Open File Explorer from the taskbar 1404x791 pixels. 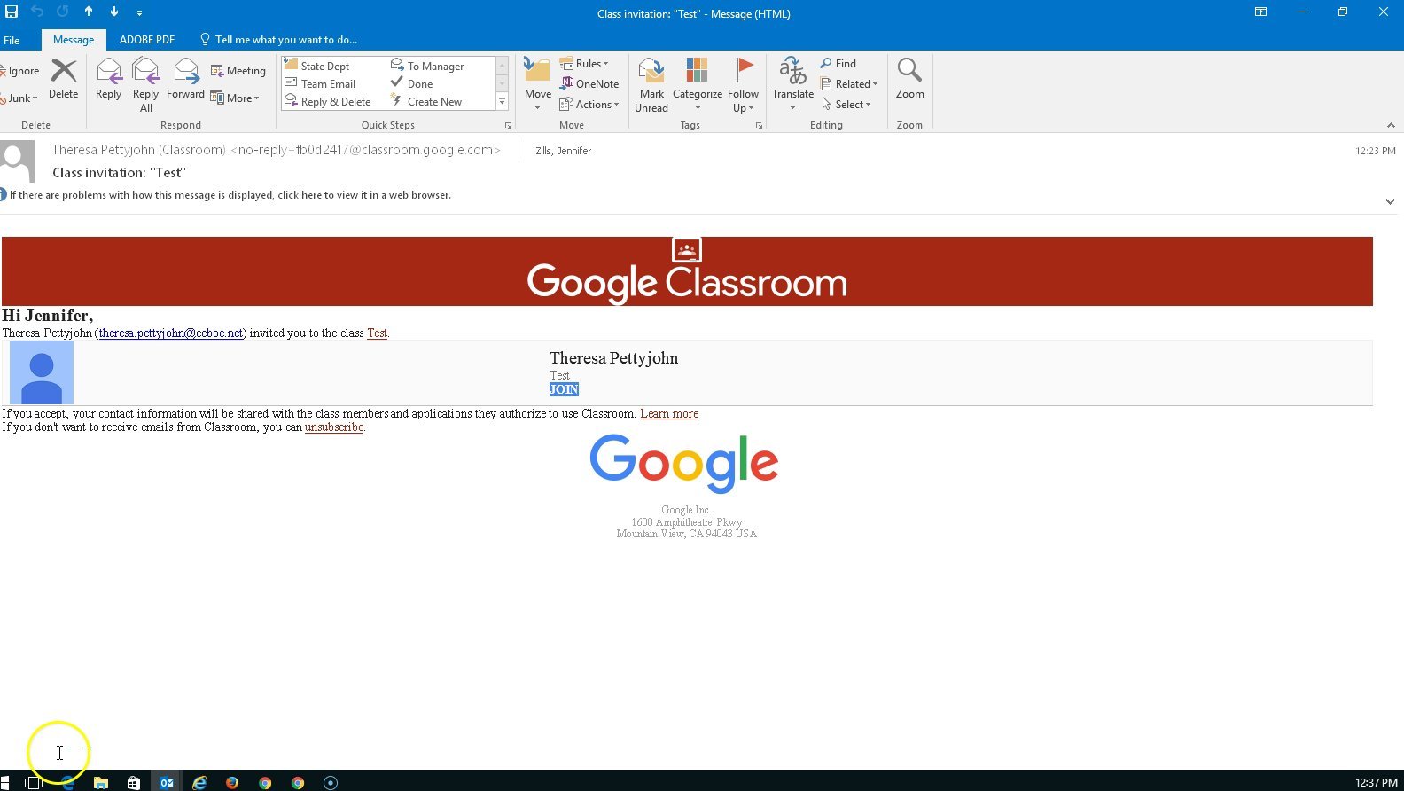(x=101, y=782)
